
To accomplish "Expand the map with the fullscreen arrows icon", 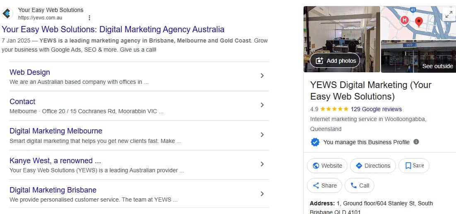I will click(449, 15).
